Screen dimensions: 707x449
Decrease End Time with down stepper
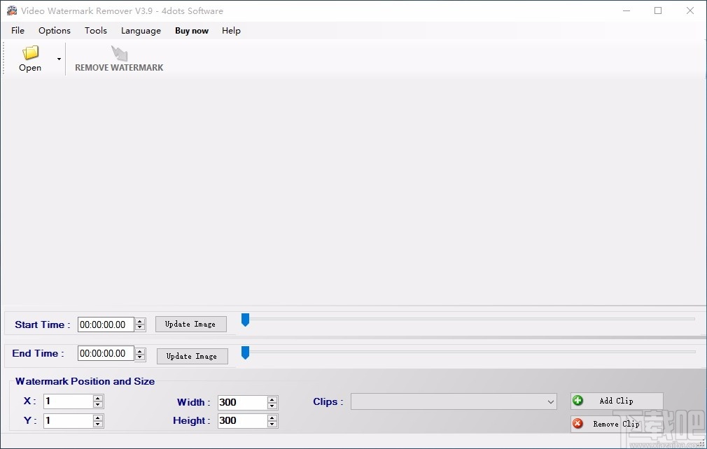click(140, 357)
